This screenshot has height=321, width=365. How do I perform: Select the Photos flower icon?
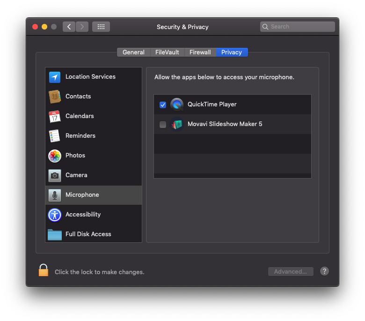click(55, 156)
